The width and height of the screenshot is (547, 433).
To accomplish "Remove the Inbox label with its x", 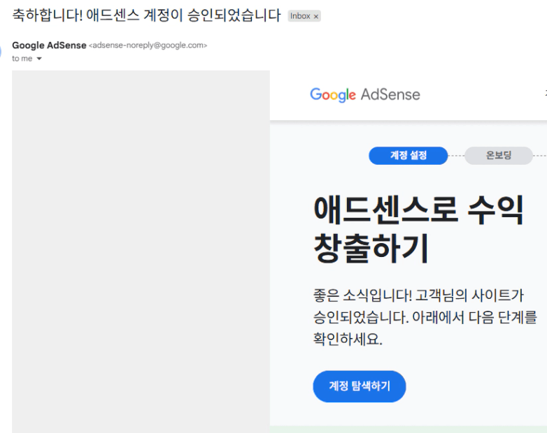I will point(316,16).
